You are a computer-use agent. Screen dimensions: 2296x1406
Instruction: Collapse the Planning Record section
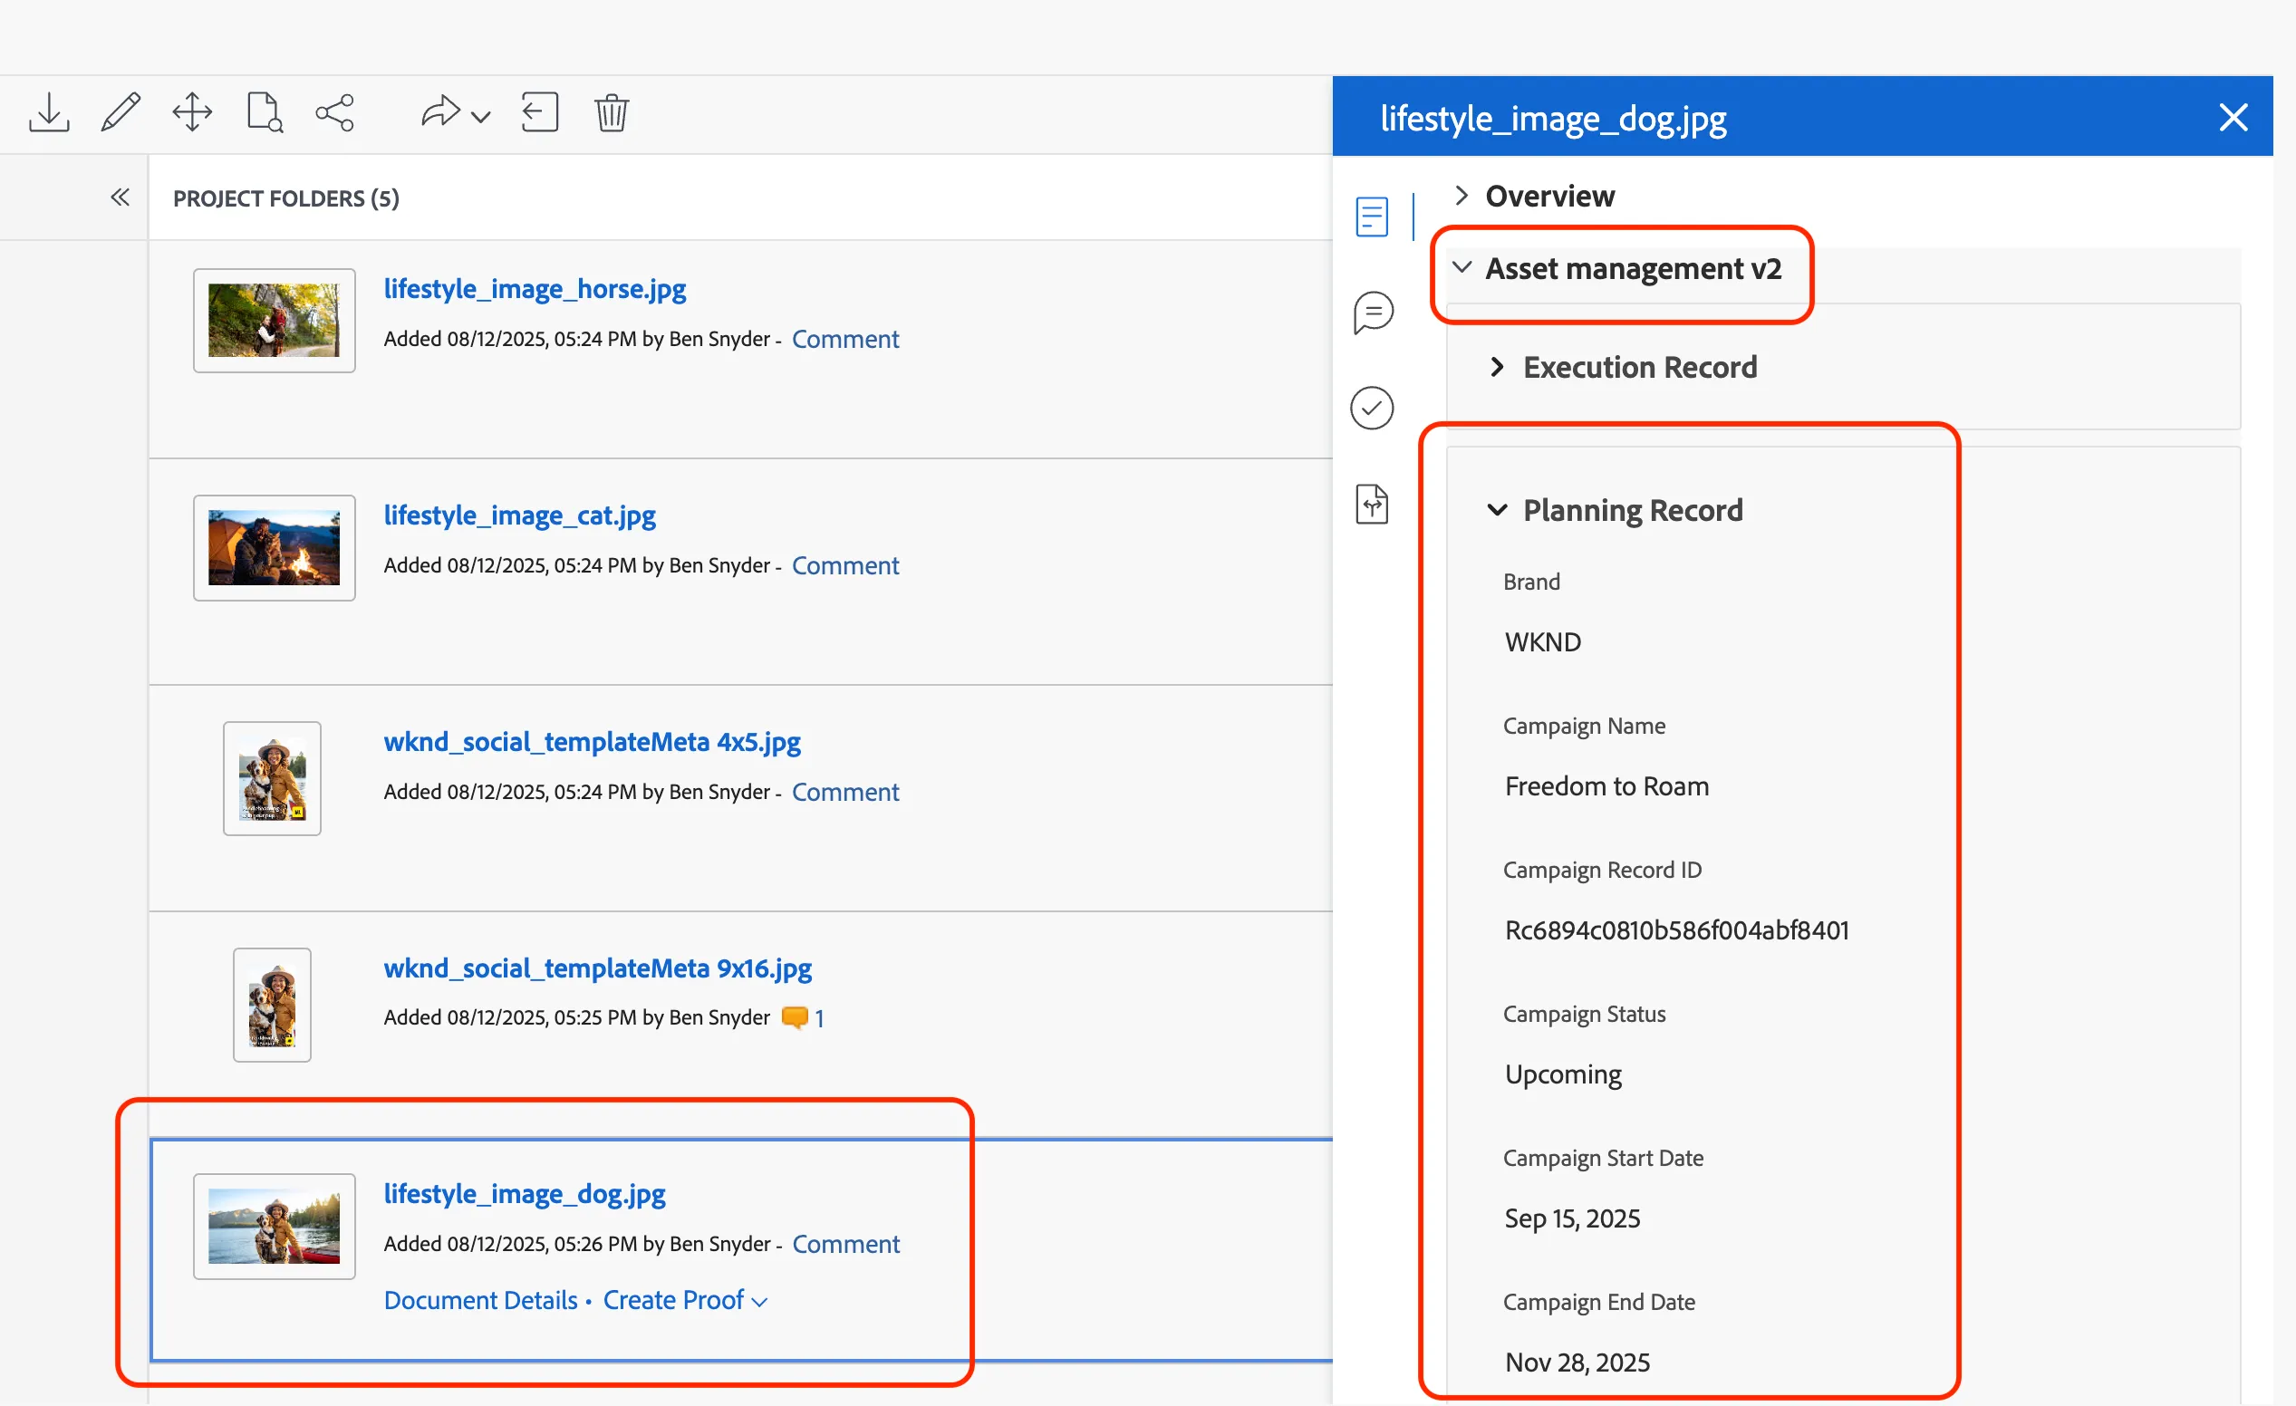1498,511
